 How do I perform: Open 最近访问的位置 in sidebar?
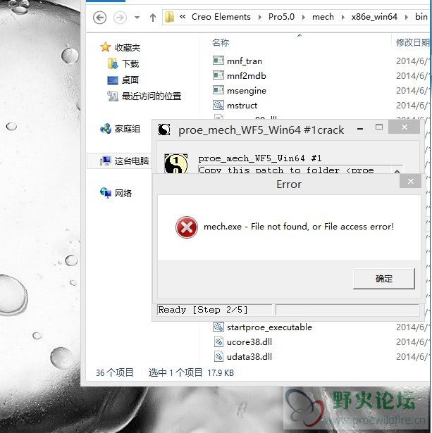point(152,96)
